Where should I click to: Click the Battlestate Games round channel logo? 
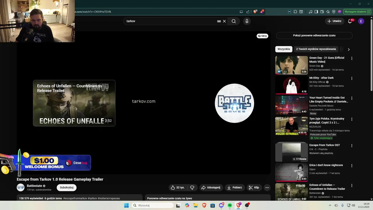point(234,103)
